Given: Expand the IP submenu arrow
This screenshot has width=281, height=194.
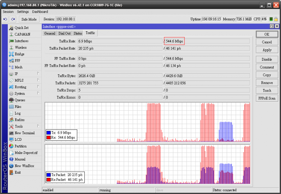Looking at the screenshot, I should pos(38,73).
